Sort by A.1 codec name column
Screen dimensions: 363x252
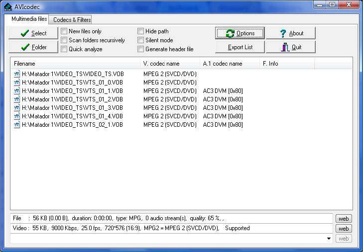click(x=230, y=64)
